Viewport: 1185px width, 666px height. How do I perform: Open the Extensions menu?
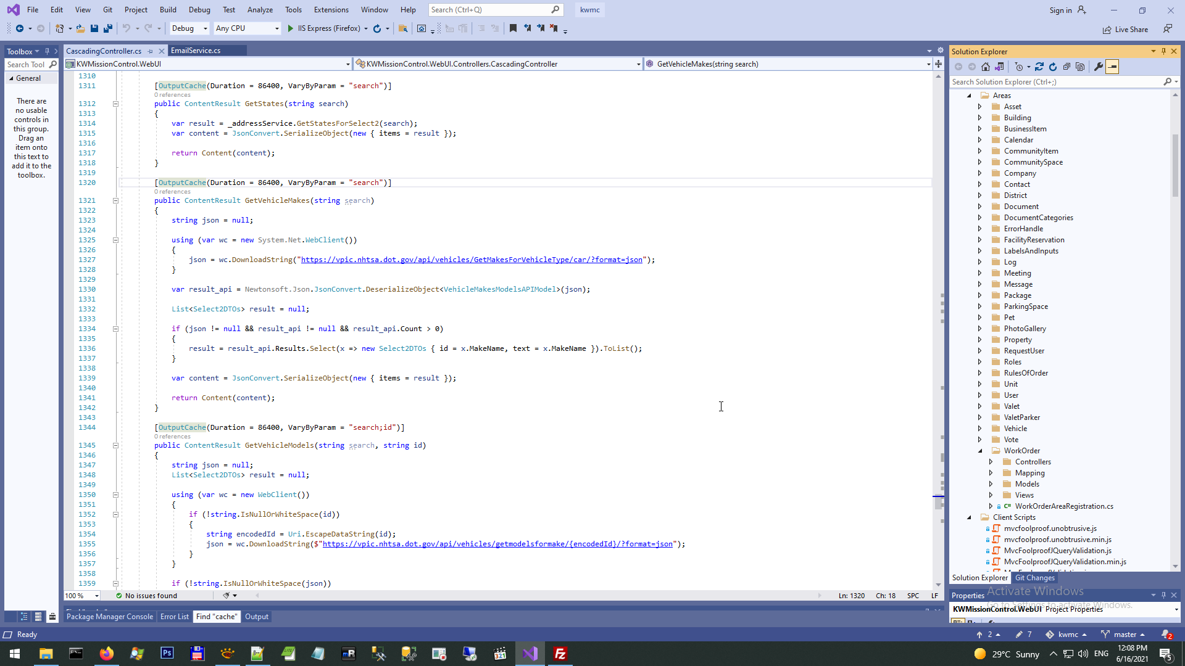coord(331,9)
